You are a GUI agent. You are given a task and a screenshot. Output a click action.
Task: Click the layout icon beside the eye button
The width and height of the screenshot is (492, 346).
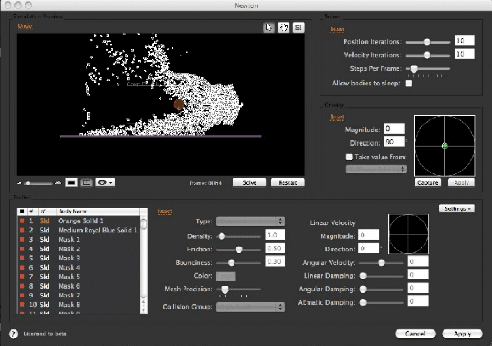click(86, 183)
